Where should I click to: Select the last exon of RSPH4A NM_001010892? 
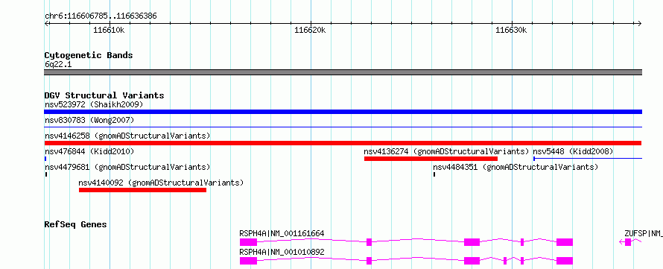[x=565, y=261]
